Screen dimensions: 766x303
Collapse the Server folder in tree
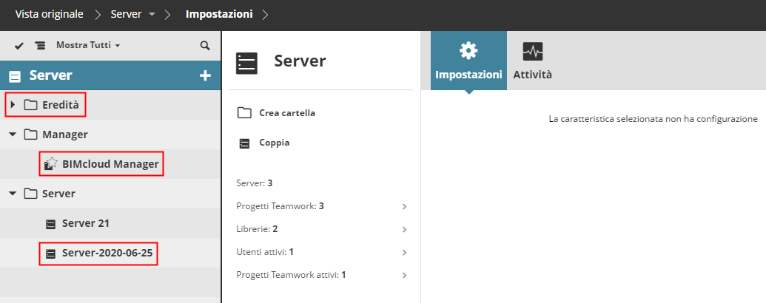pyautogui.click(x=13, y=194)
